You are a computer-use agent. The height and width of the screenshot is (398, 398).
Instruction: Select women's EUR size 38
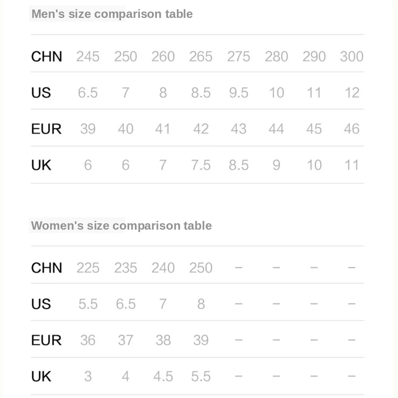[x=163, y=340]
